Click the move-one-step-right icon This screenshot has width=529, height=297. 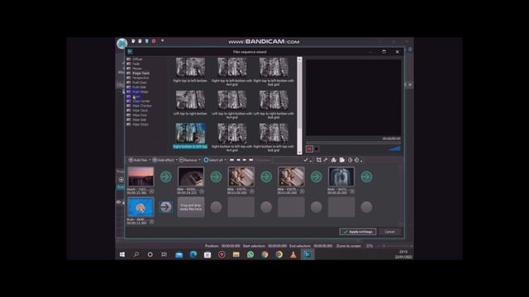(x=245, y=160)
